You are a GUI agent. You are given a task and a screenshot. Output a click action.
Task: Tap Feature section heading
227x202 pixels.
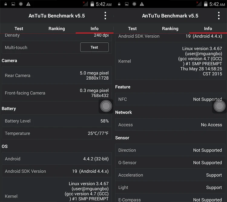click(x=123, y=87)
